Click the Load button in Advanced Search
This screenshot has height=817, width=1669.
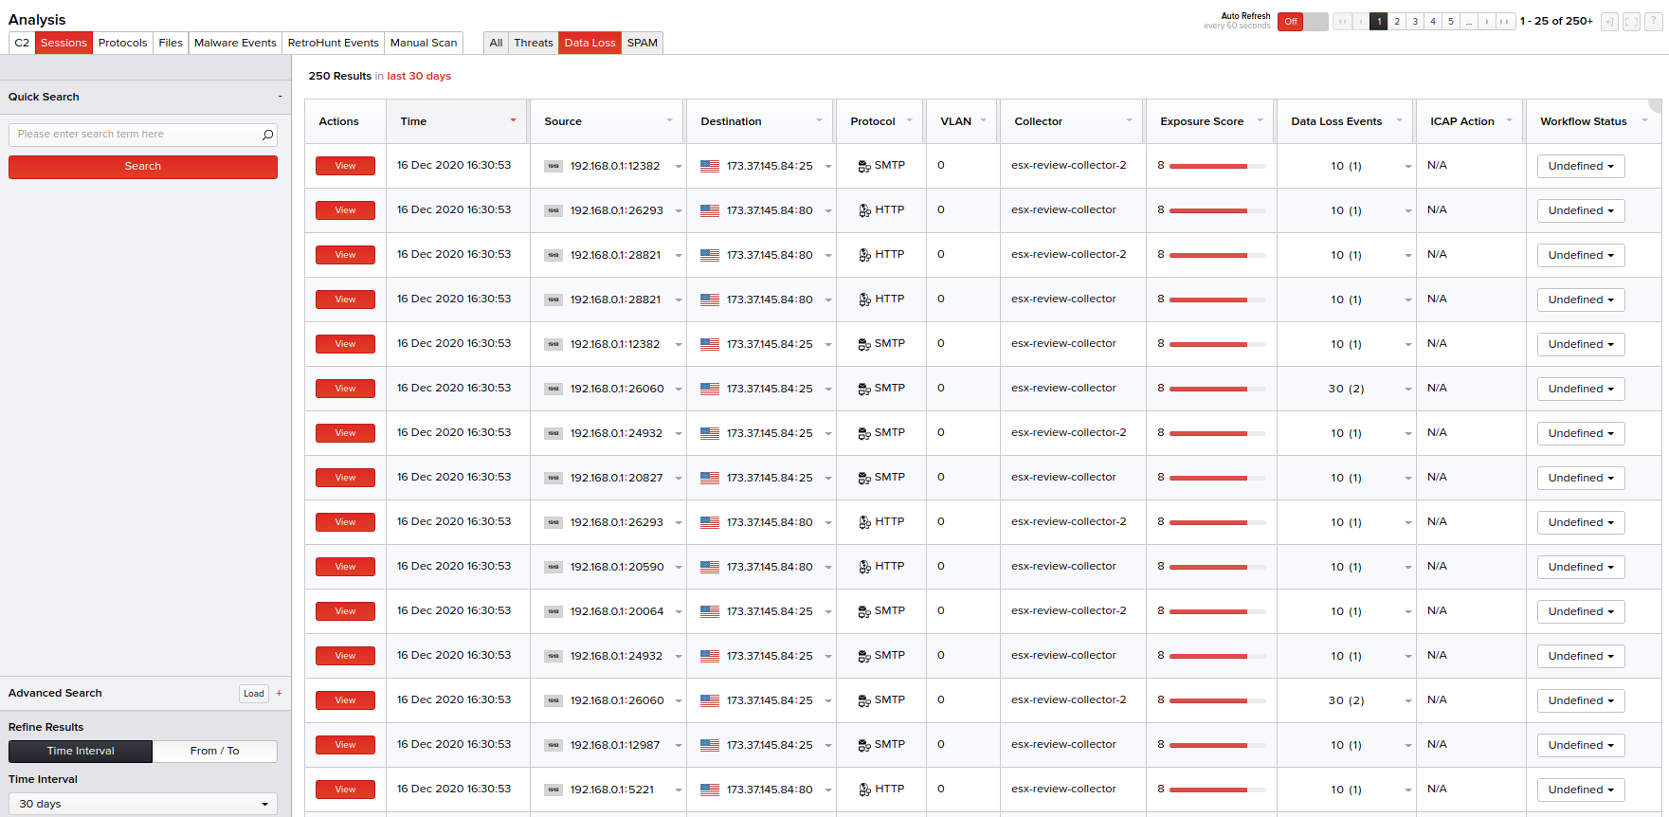point(253,693)
